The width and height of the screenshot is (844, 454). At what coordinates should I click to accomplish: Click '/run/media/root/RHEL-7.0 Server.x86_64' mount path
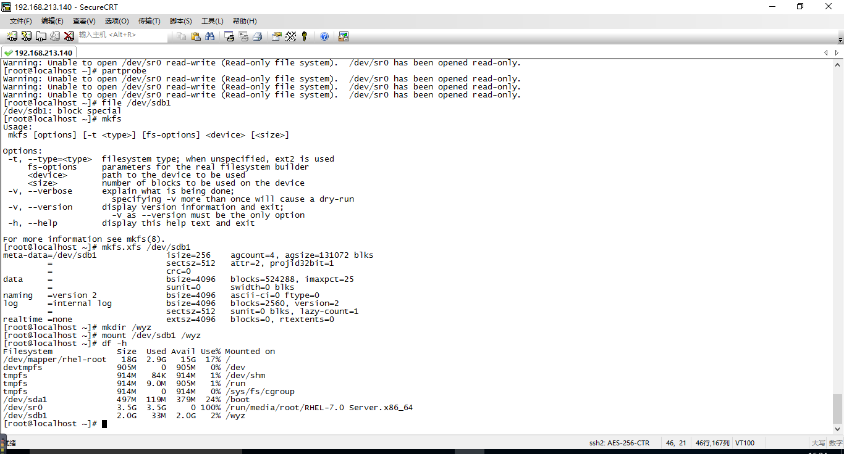(x=319, y=408)
